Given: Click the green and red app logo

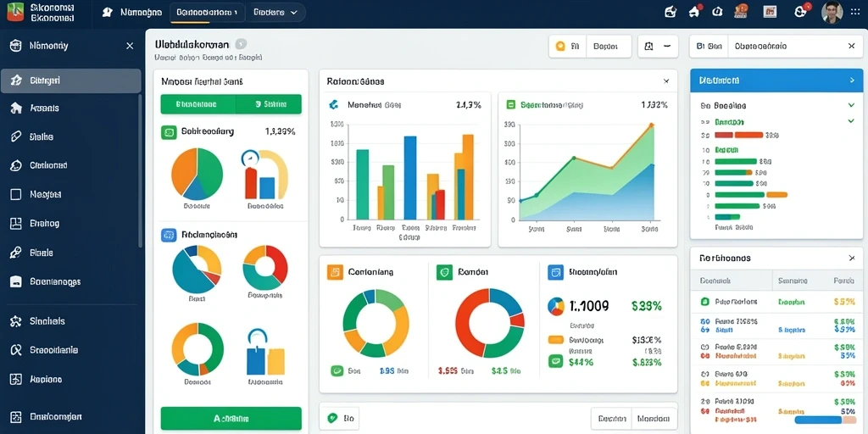Looking at the screenshot, I should pos(15,12).
